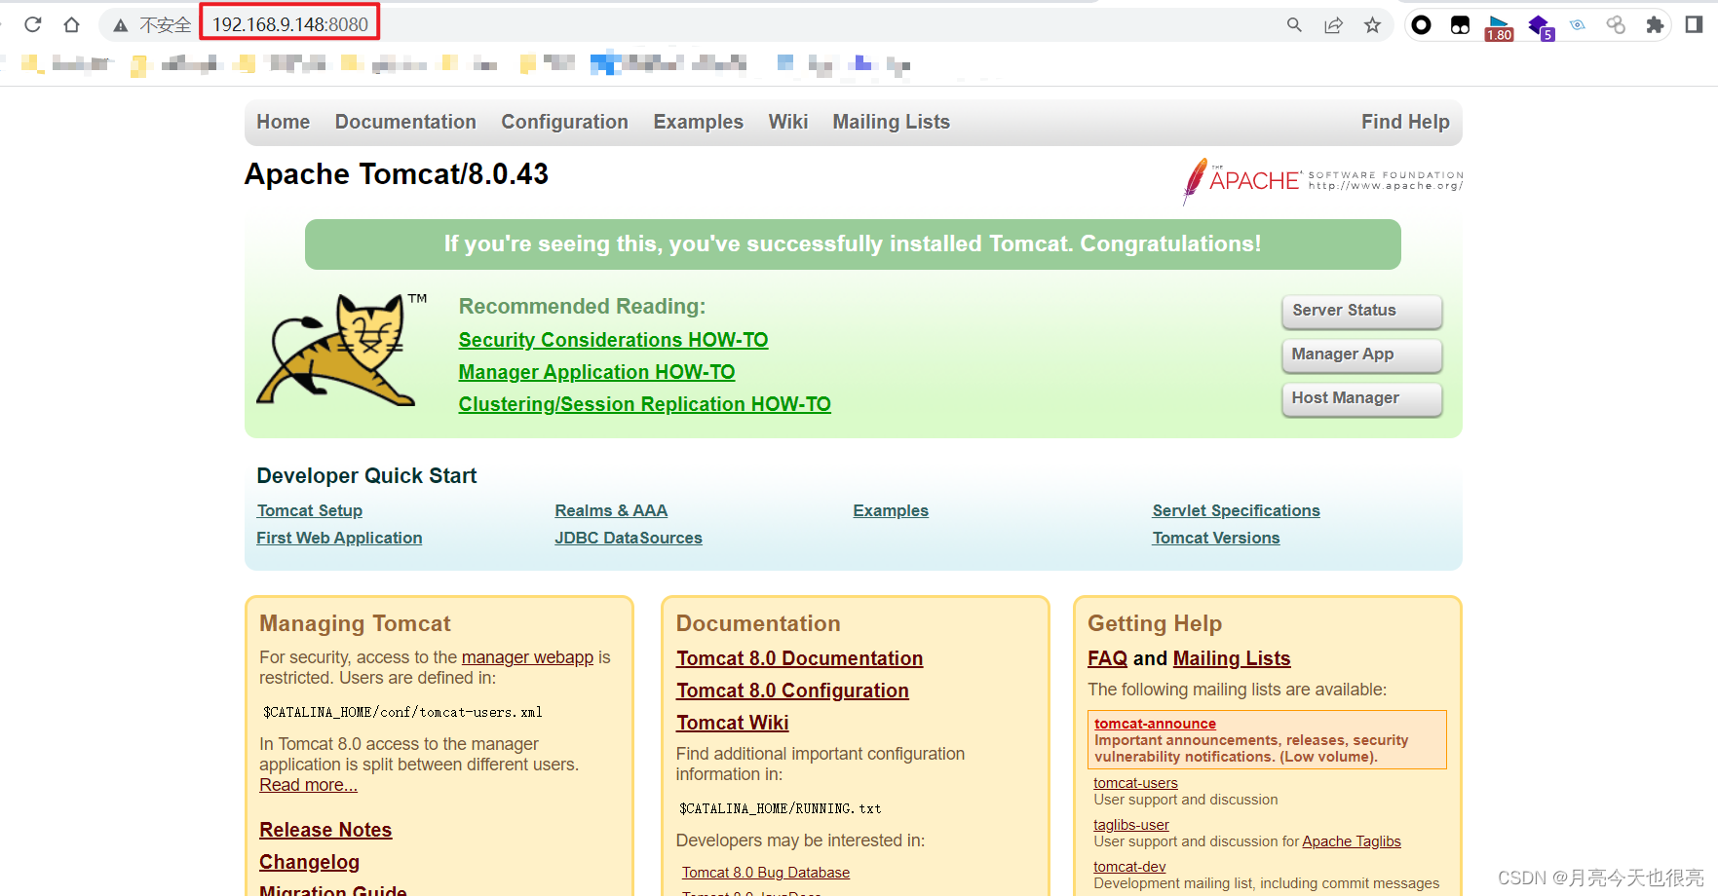Open the First Web Application link
This screenshot has height=896, width=1718.
coord(339,538)
